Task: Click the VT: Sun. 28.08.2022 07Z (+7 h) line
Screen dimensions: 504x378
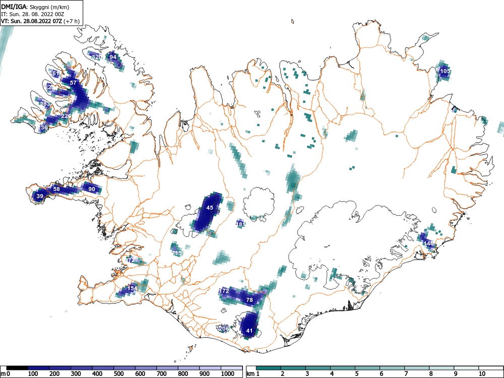Action: [x=40, y=21]
